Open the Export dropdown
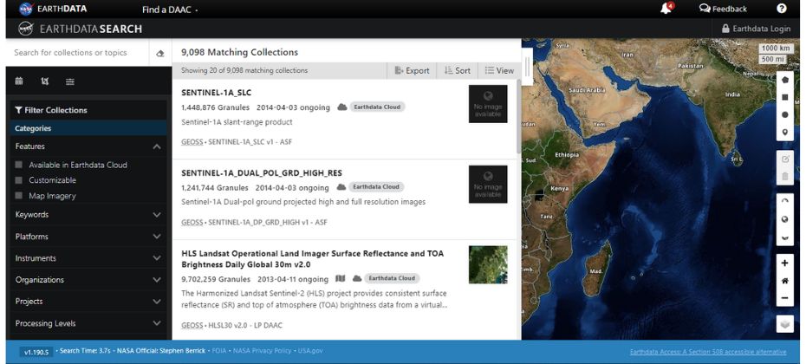This screenshot has width=806, height=364. tap(412, 70)
